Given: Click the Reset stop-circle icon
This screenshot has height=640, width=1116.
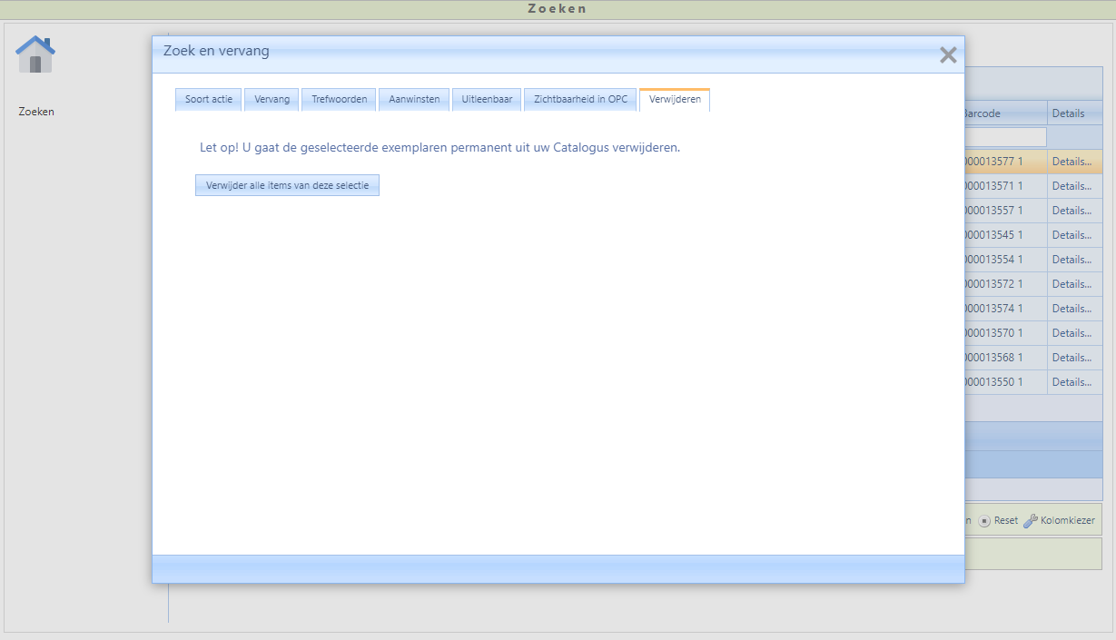Looking at the screenshot, I should (x=984, y=521).
